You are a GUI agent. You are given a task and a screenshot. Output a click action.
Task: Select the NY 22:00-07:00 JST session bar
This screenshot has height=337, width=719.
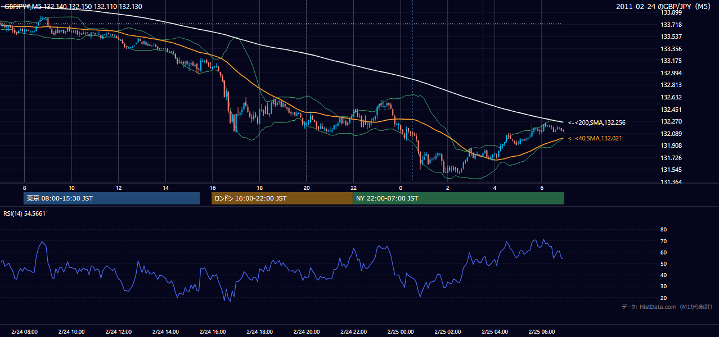click(x=459, y=198)
